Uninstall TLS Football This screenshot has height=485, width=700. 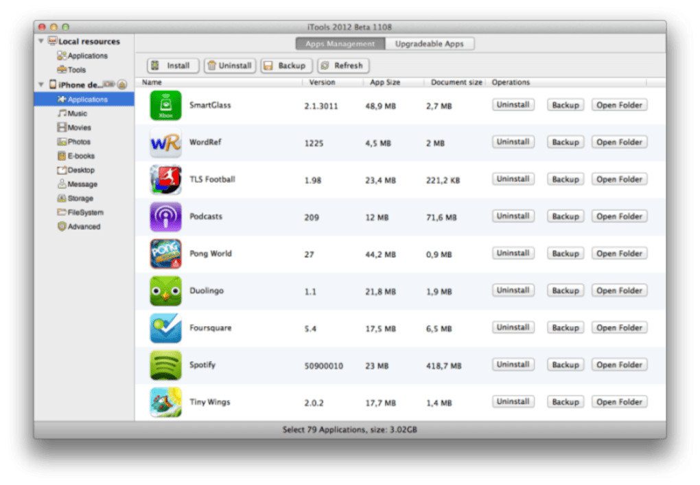click(513, 179)
